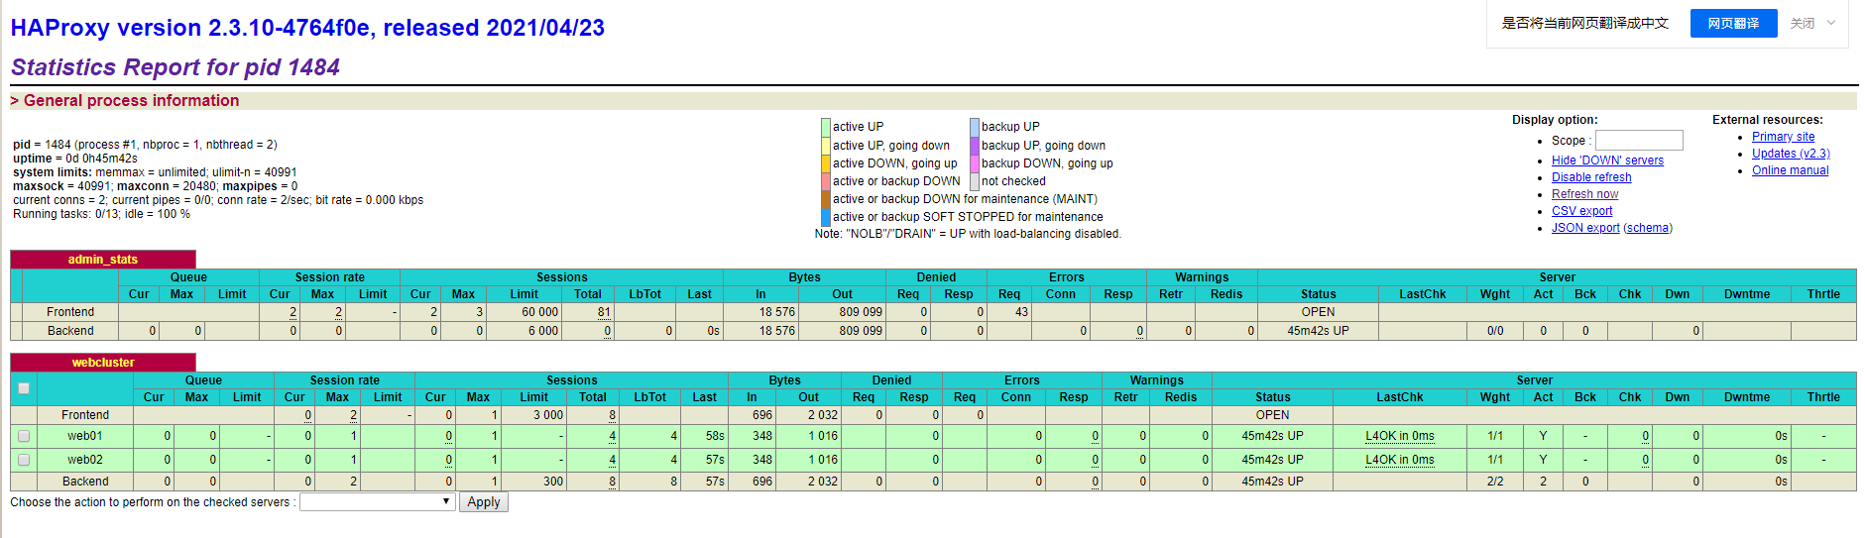Viewport: 1865px width, 538px height.
Task: Click the webcluster proxy title
Action: click(103, 363)
